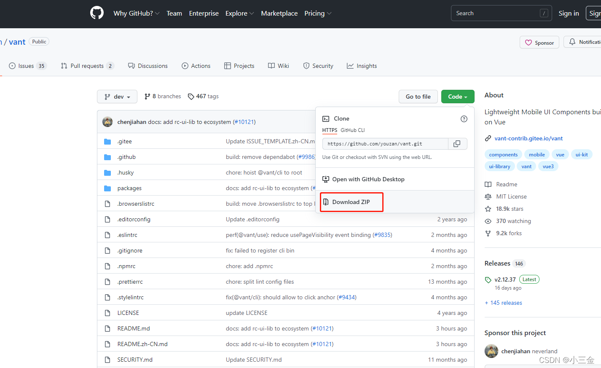Copy the clone URL with the clipboard icon
The image size is (601, 368).
(x=457, y=144)
